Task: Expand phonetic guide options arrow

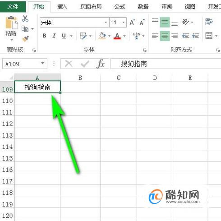Action: [x=143, y=36]
